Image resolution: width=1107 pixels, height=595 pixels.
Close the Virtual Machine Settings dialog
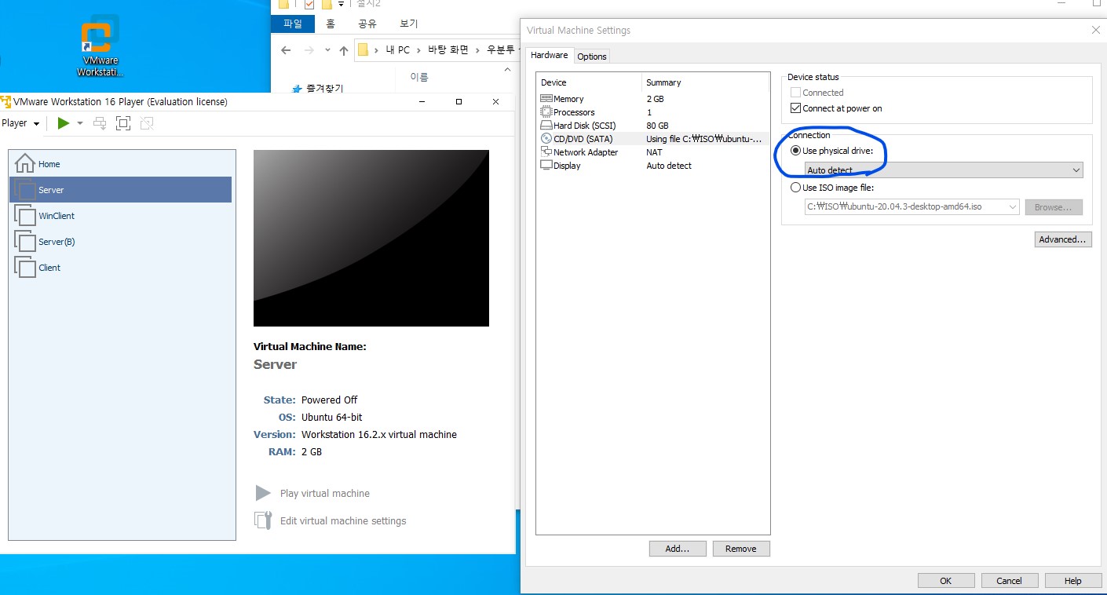tap(1095, 30)
